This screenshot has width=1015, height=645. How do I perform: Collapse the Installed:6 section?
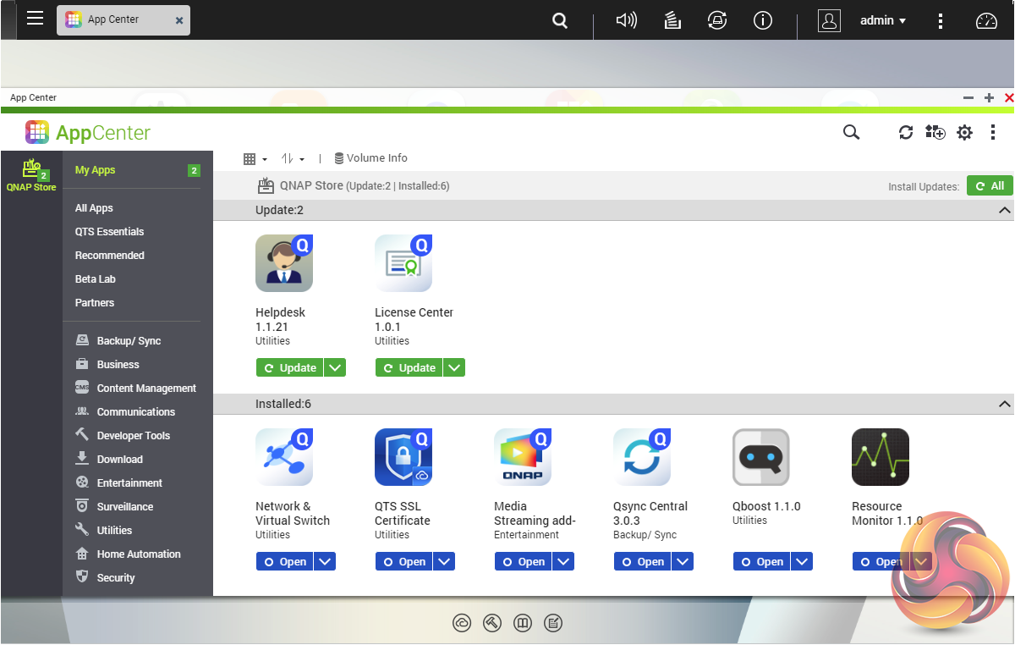pyautogui.click(x=1004, y=404)
